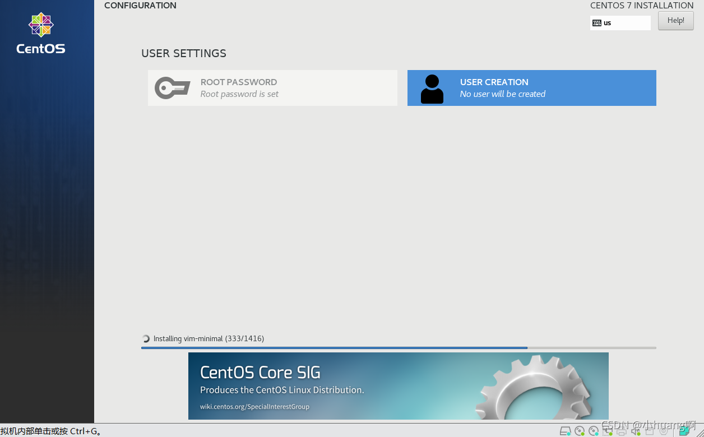The width and height of the screenshot is (704, 437).
Task: Click the CentOS logo in sidebar
Action: pos(41,34)
